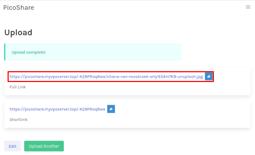Screen dimensions: 255x155
Task: Click the 'Shortlink' label
Action: click(x=18, y=120)
